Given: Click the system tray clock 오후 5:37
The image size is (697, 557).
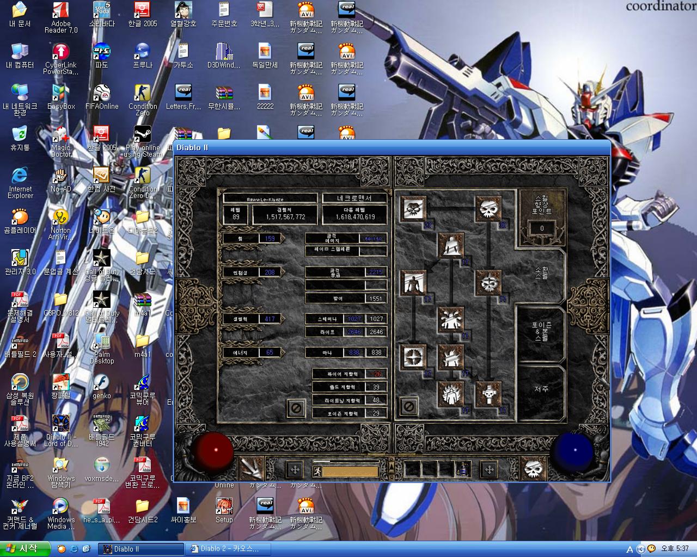Looking at the screenshot, I should pyautogui.click(x=675, y=549).
